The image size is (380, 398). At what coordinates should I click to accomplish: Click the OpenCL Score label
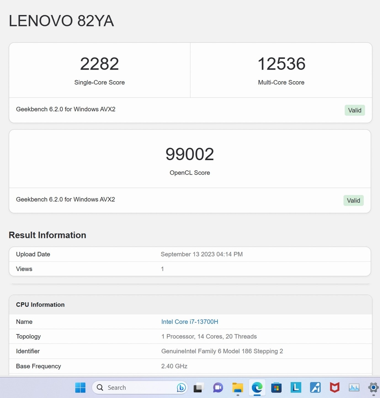190,173
